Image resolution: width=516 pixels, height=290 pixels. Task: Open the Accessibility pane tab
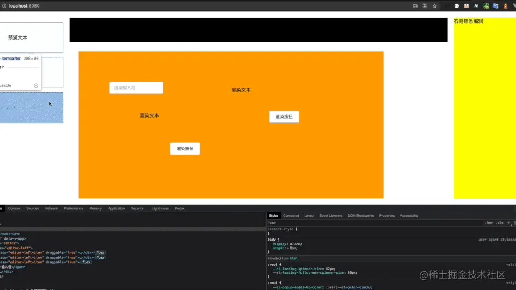click(409, 216)
